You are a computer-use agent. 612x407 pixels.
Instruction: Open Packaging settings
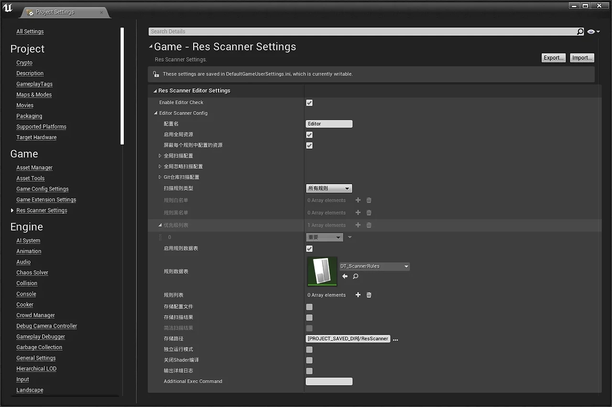[29, 116]
